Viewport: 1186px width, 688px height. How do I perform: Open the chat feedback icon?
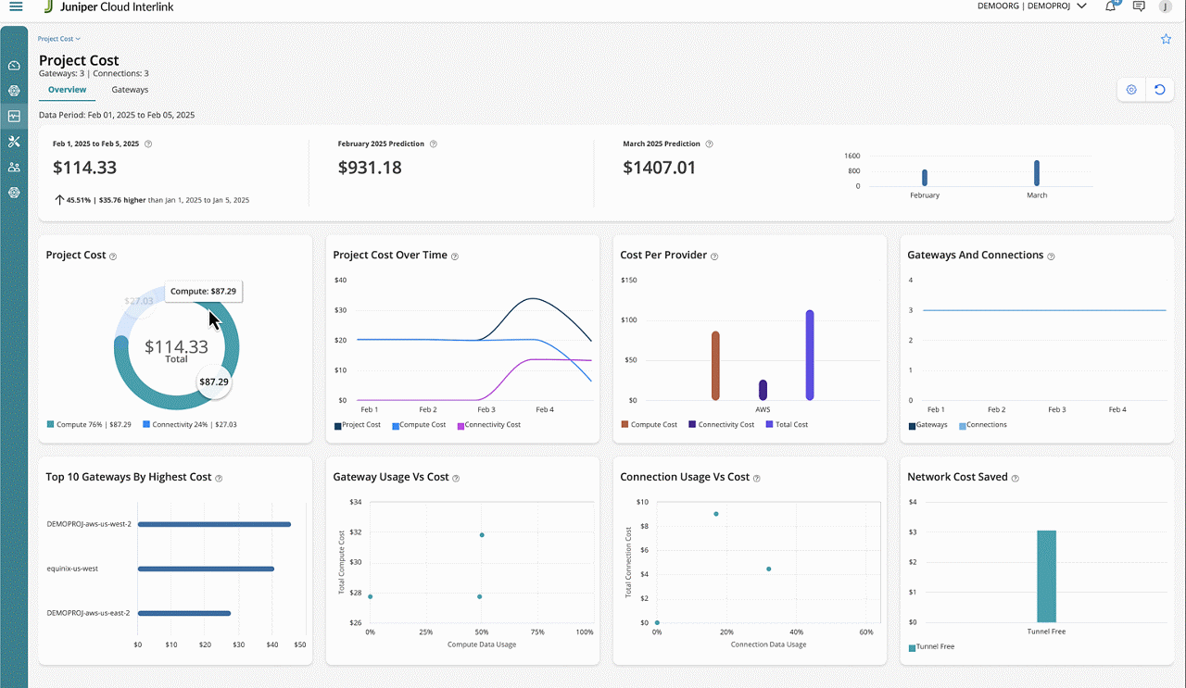pyautogui.click(x=1138, y=7)
